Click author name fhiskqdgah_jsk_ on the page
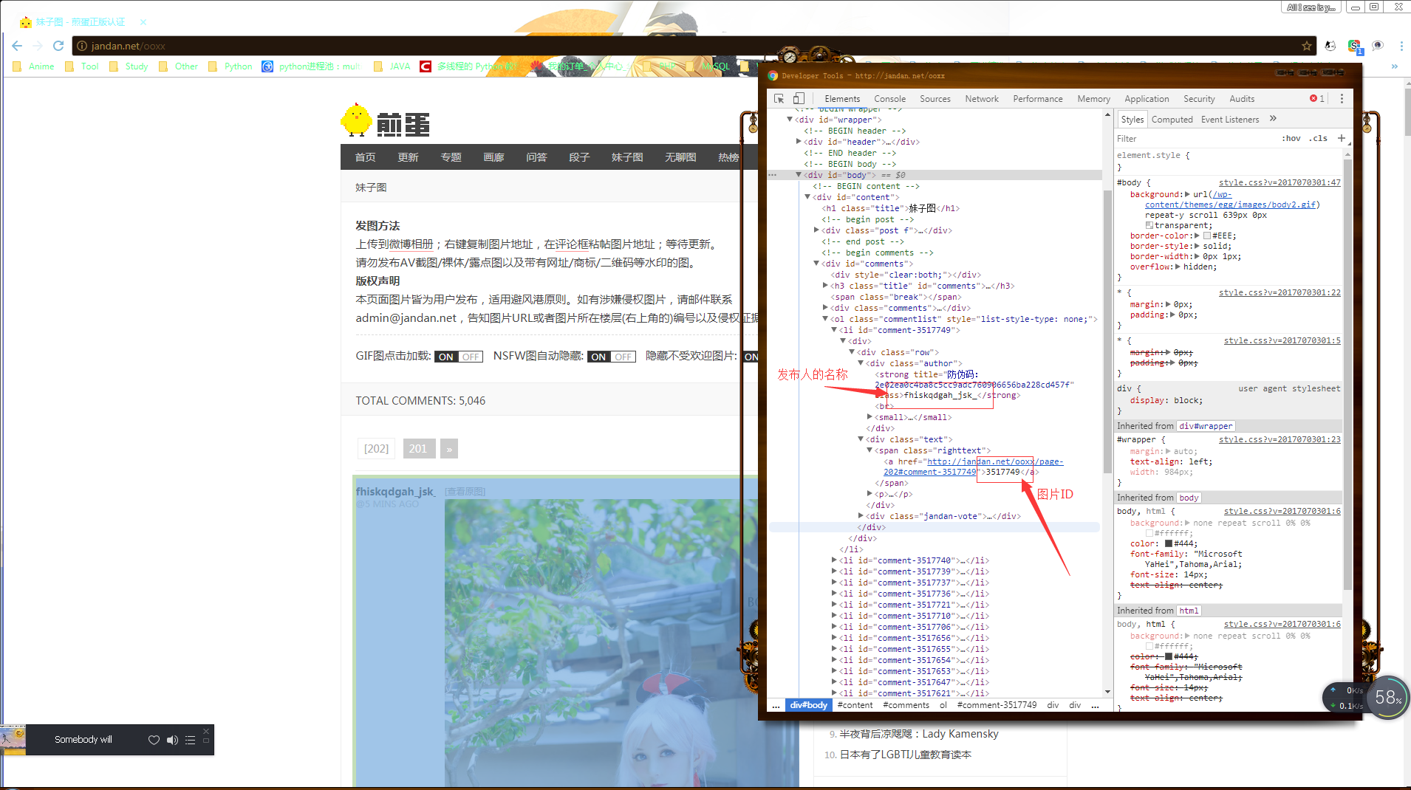The height and width of the screenshot is (790, 1411). point(395,492)
